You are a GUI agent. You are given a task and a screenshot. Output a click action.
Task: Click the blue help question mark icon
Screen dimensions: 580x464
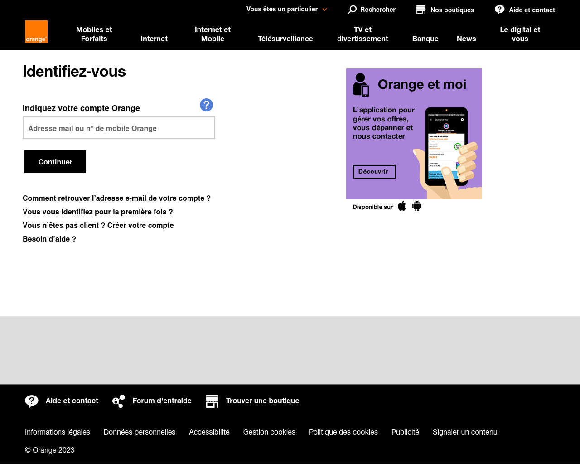pyautogui.click(x=206, y=105)
